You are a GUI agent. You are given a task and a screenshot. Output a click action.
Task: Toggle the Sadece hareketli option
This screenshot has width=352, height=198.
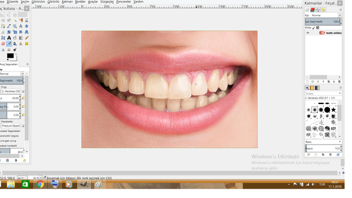point(8,146)
